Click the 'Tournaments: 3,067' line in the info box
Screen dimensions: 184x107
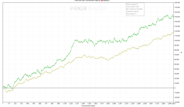pyautogui.click(x=133, y=7)
